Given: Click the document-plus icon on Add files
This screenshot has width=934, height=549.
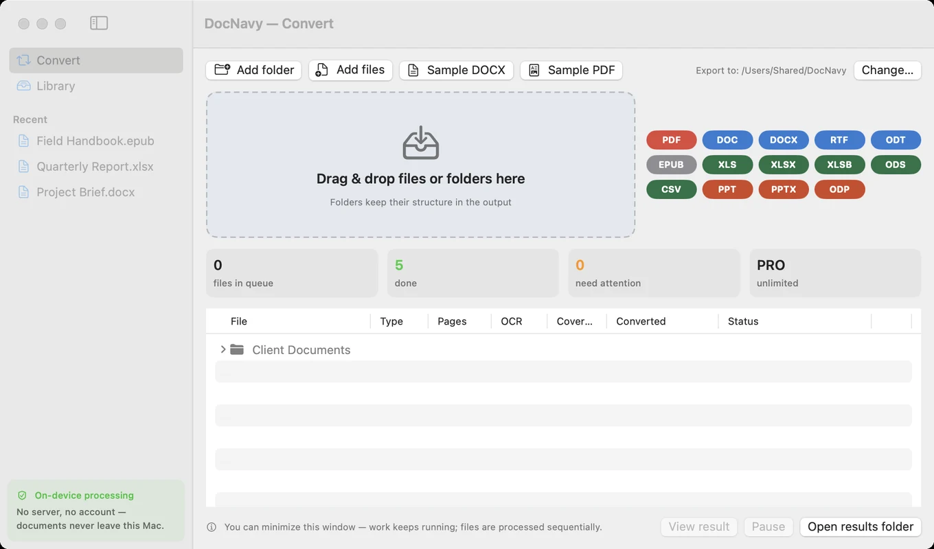Looking at the screenshot, I should [x=322, y=70].
